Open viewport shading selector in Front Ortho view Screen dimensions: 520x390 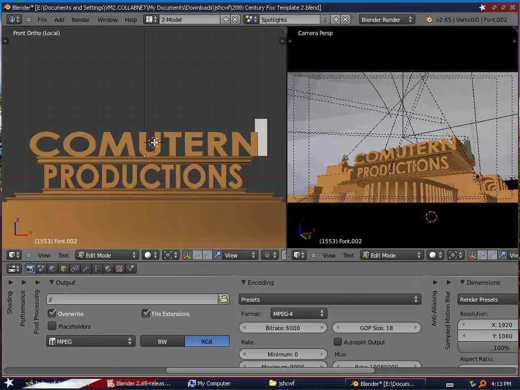[150, 255]
